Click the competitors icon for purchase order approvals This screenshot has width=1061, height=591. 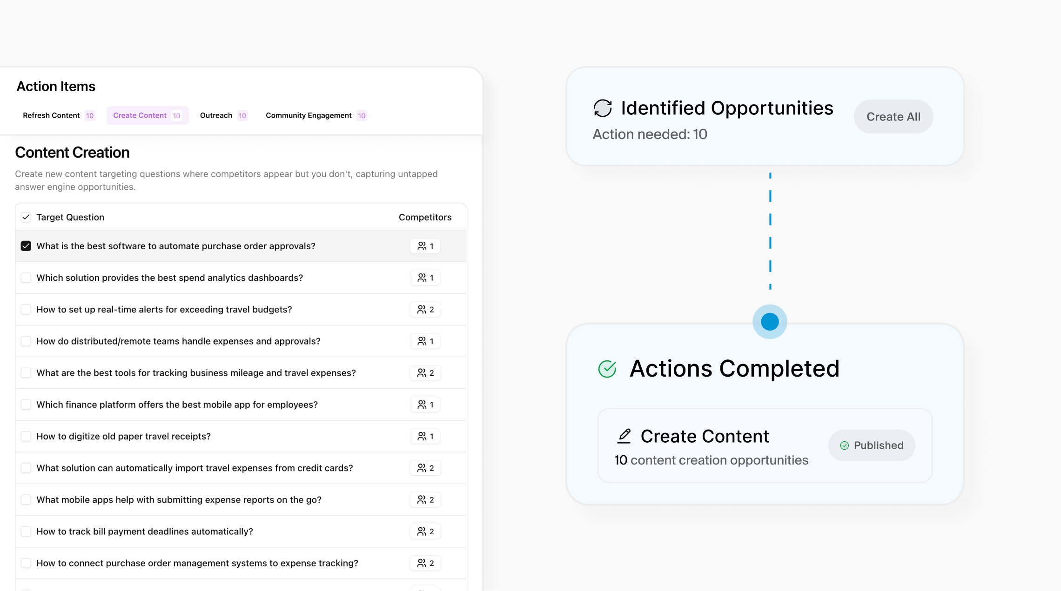coord(422,246)
